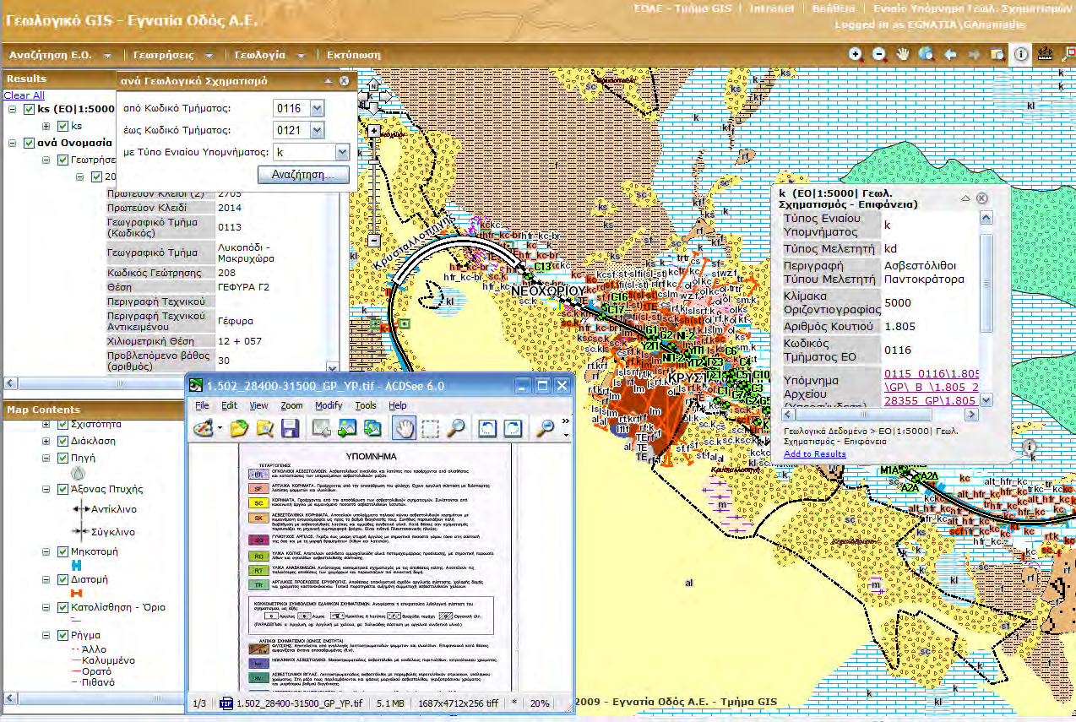This screenshot has height=722, width=1076.
Task: Select the ACDSee zoom magnifier tool
Action: click(x=456, y=428)
